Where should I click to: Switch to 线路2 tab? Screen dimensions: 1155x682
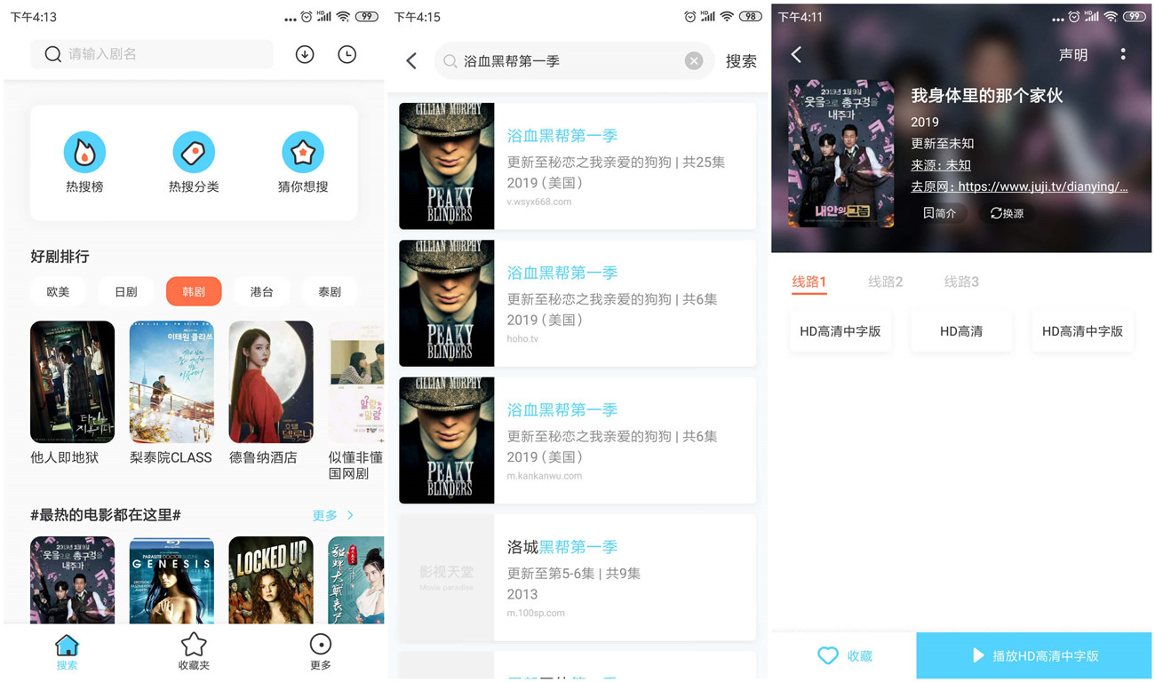coord(885,282)
